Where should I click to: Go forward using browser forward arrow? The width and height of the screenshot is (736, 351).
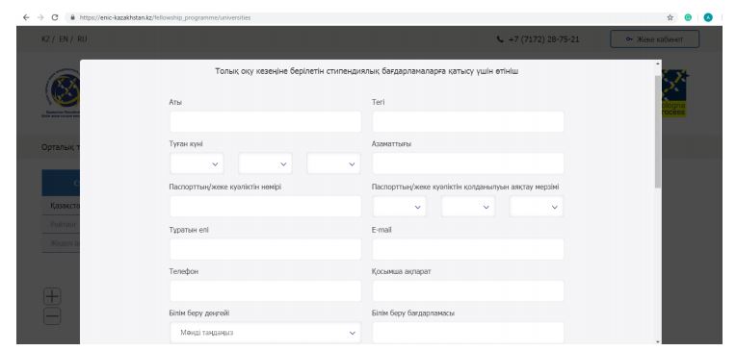coord(40,17)
